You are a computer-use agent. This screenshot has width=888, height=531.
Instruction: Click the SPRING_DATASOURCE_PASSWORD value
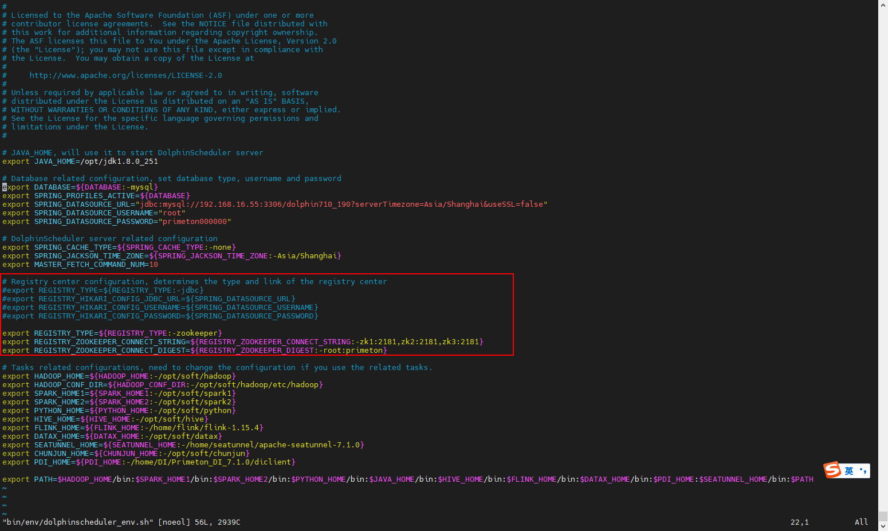point(194,222)
